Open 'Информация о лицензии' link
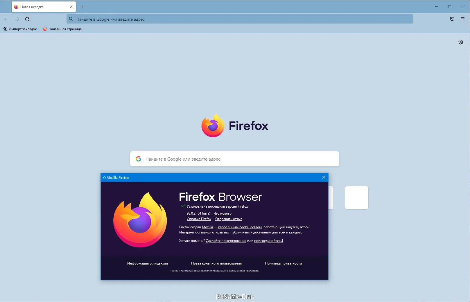 pos(148,263)
